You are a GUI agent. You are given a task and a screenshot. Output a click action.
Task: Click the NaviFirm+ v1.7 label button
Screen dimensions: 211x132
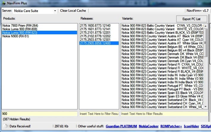tap(197, 11)
